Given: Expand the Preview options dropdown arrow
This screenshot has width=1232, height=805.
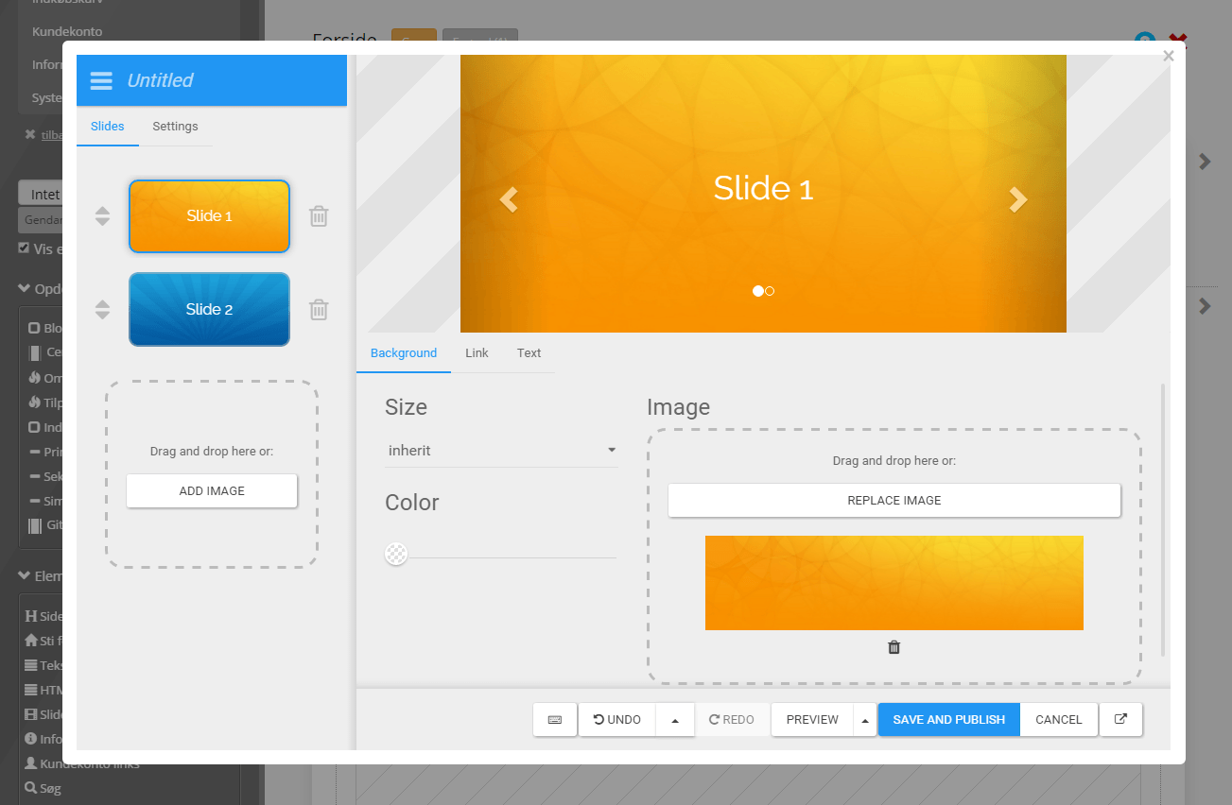Looking at the screenshot, I should [865, 720].
